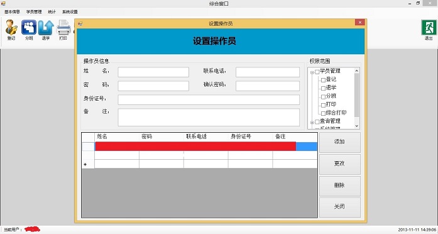Click the permission tree scroll-down arrow
Screen dimensions: 438x234
357,126
